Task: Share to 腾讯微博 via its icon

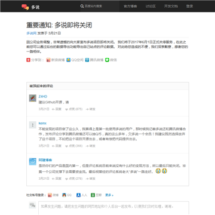Action: [87, 60]
